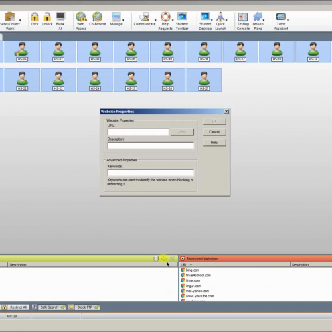Screen dimensions: 332x332
Task: Click the Lock students icon
Action: 35,19
